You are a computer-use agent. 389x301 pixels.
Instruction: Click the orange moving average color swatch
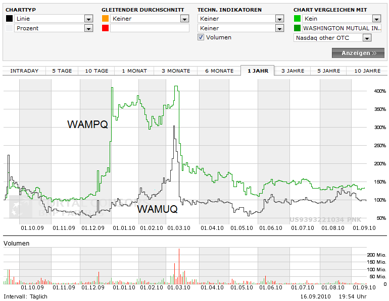tap(105, 19)
